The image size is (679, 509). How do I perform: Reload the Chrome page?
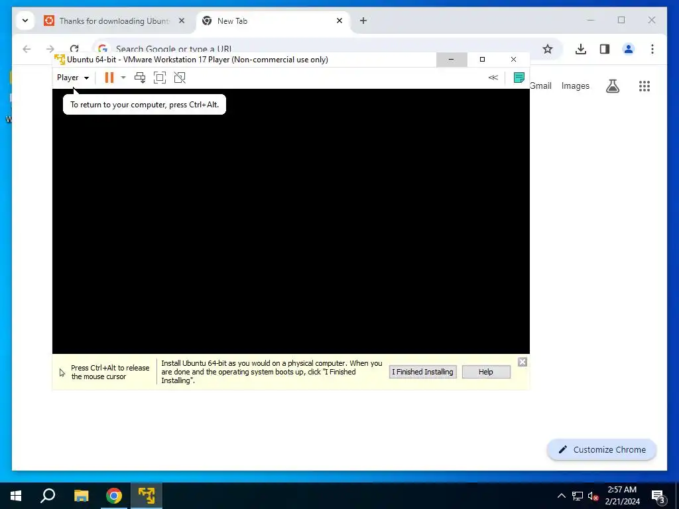[x=74, y=48]
